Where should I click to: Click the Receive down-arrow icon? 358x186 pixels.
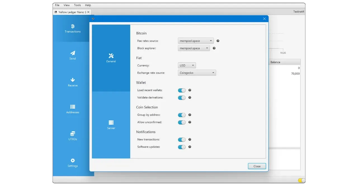pos(72,80)
